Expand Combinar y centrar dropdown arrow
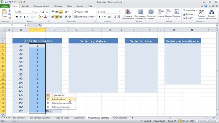Screen dimensions: 219x123 (95, 17)
